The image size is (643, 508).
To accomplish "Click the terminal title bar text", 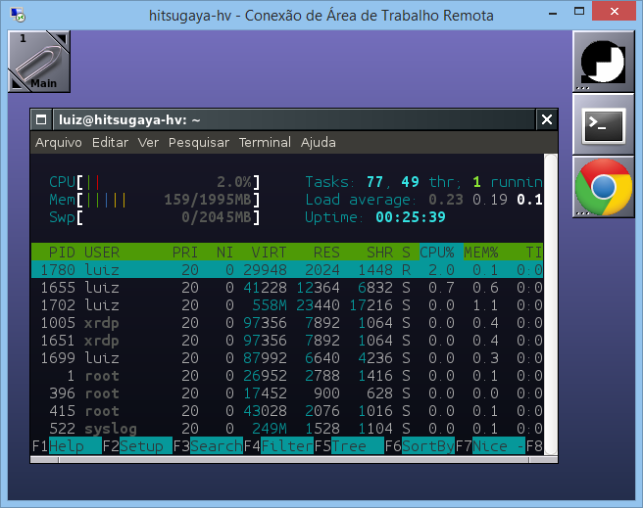I will 129,120.
